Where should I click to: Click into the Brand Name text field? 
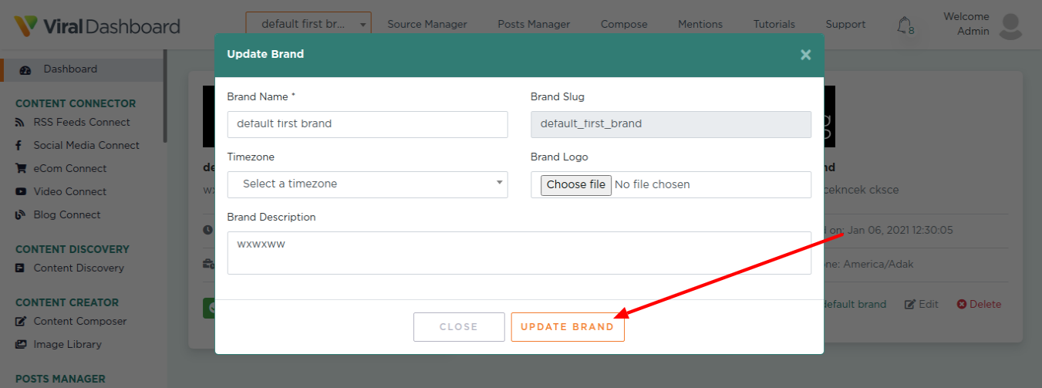[367, 124]
